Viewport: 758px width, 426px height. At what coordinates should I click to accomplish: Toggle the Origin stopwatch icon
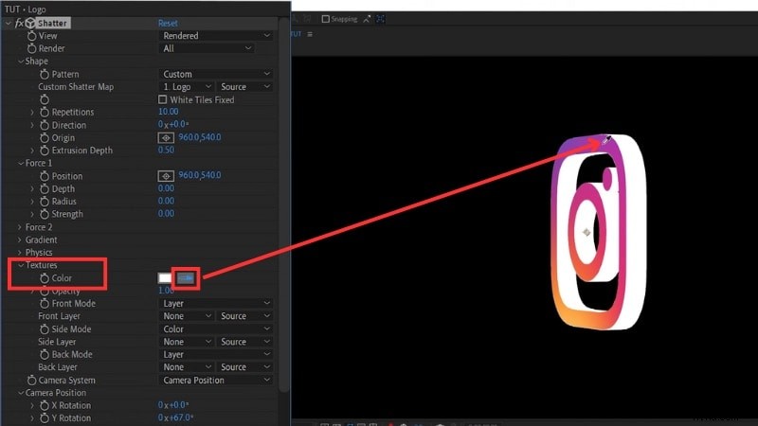[x=45, y=137]
